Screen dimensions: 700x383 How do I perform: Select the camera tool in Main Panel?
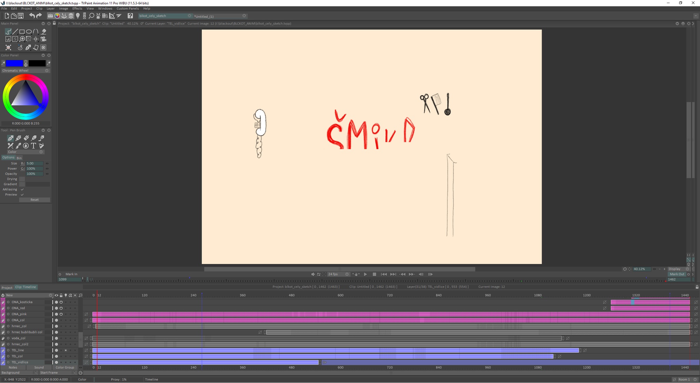(43, 39)
